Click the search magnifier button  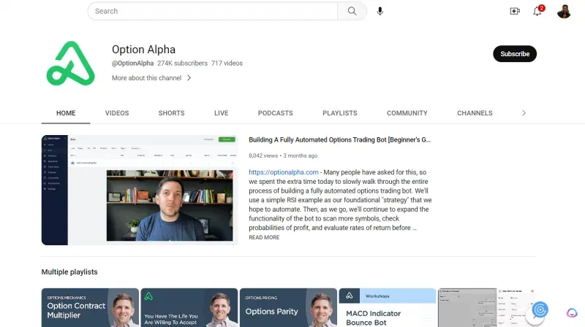[352, 11]
